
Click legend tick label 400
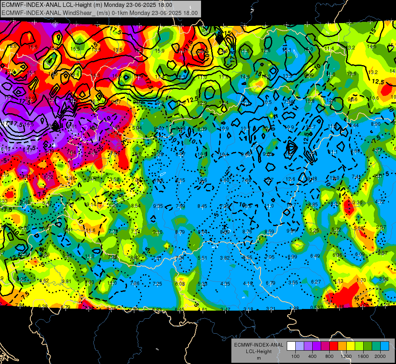[x=312, y=356]
